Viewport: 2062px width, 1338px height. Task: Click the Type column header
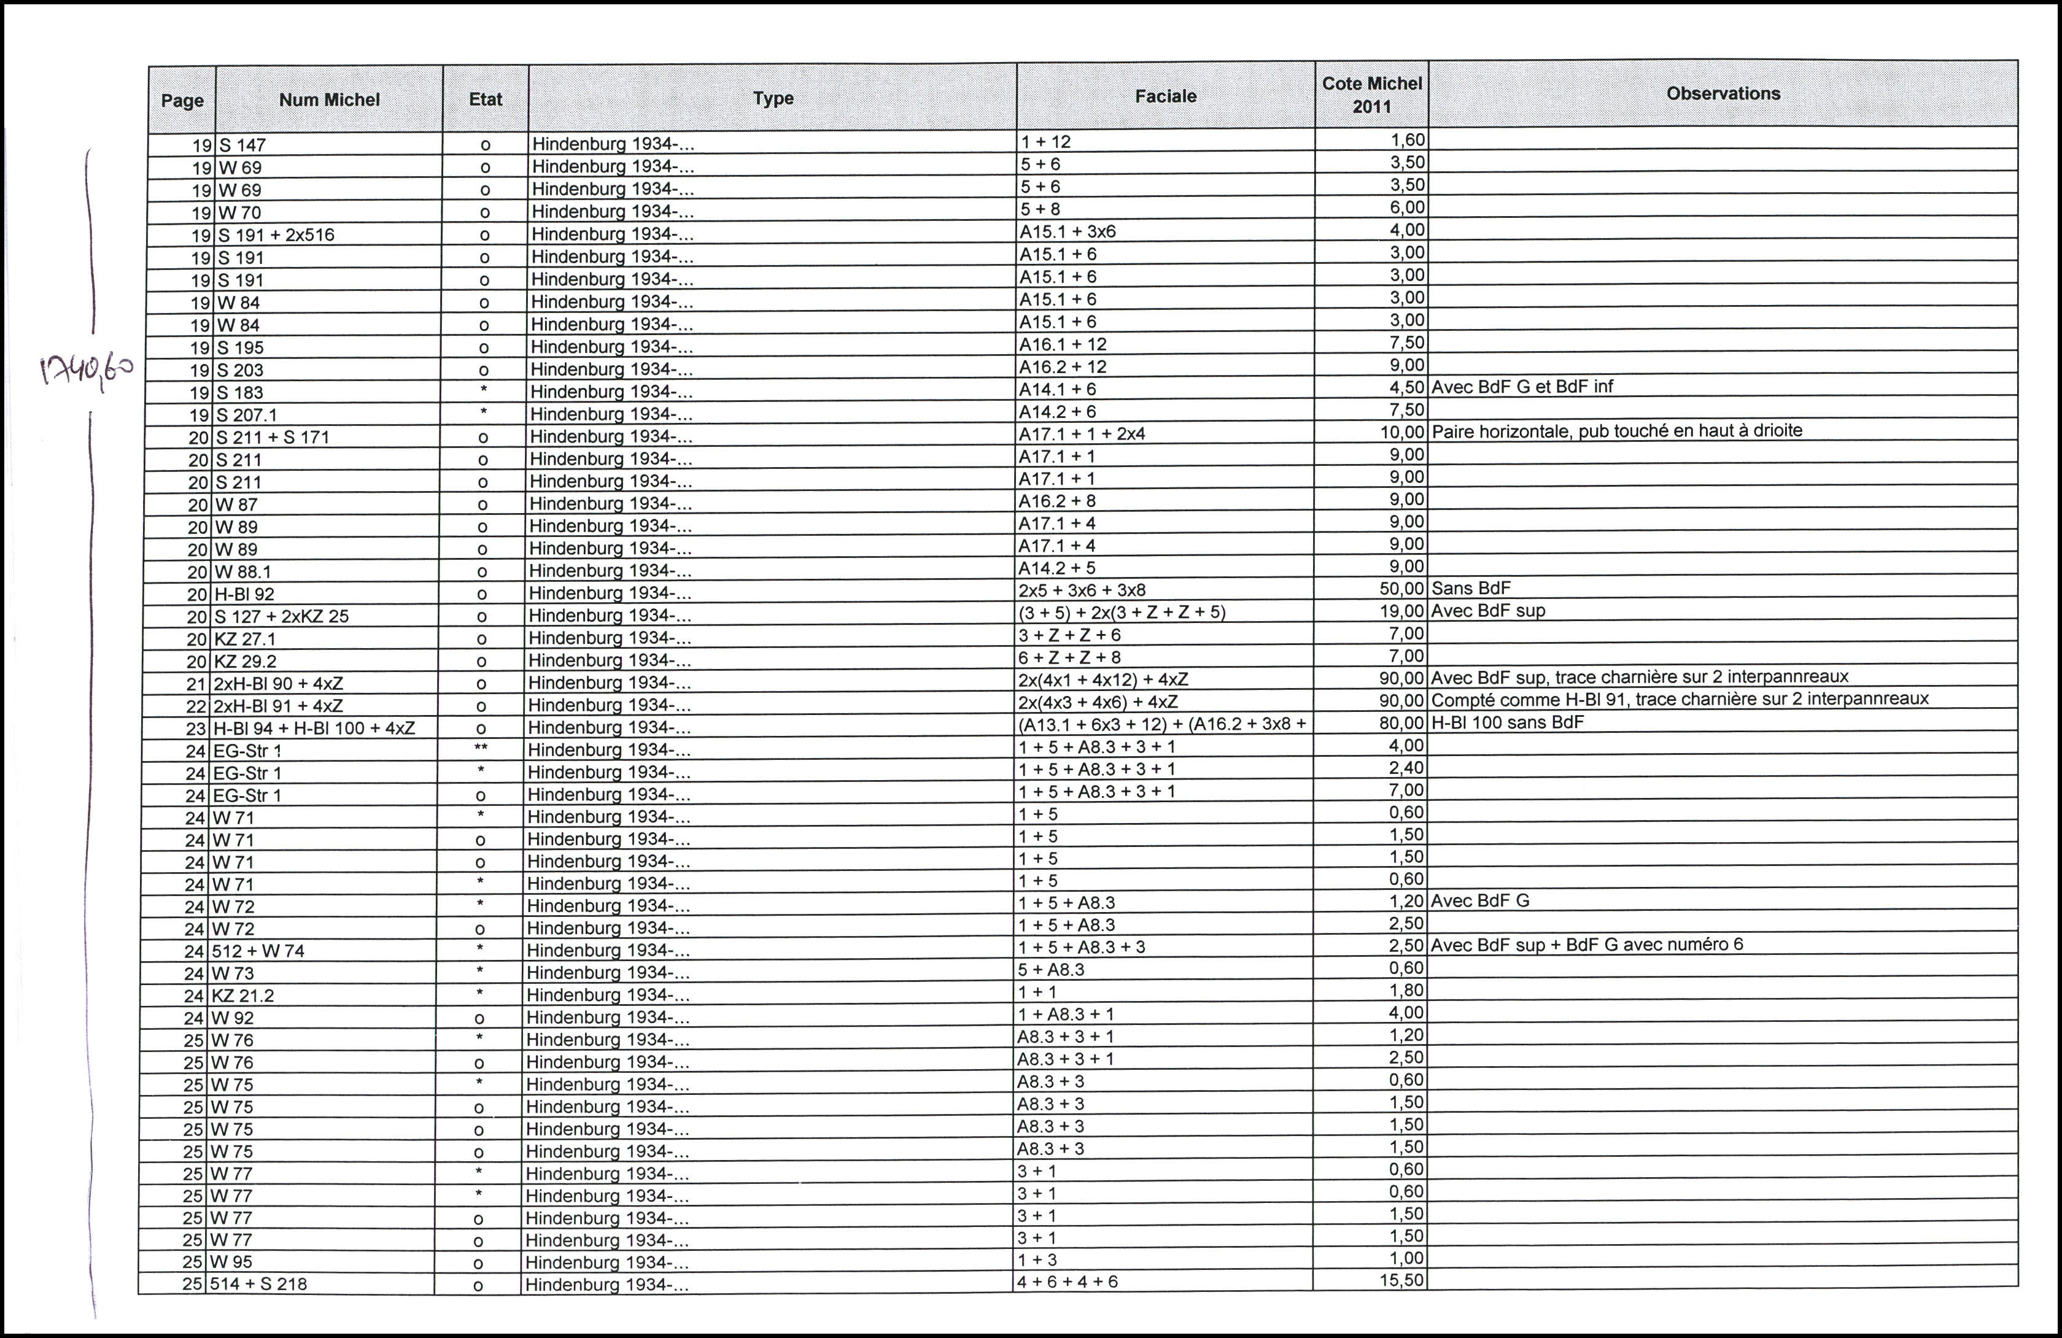[x=773, y=98]
